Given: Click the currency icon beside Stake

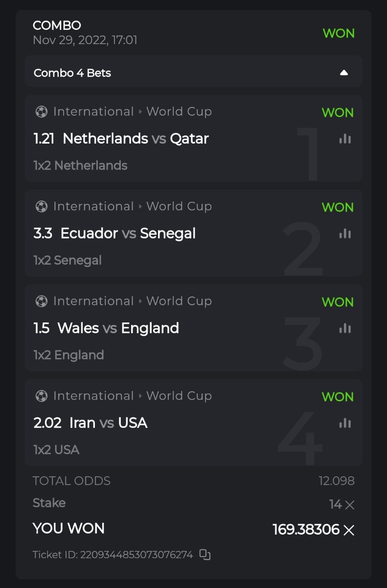Looking at the screenshot, I should [349, 505].
